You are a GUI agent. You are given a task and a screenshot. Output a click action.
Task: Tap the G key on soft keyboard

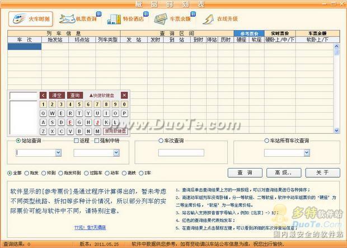tap(79, 122)
